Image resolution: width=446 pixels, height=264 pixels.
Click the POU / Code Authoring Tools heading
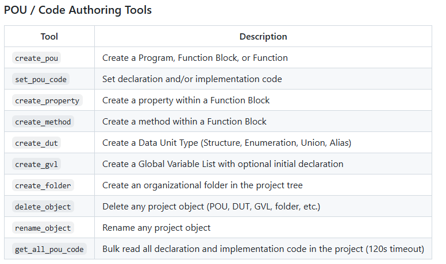78,10
